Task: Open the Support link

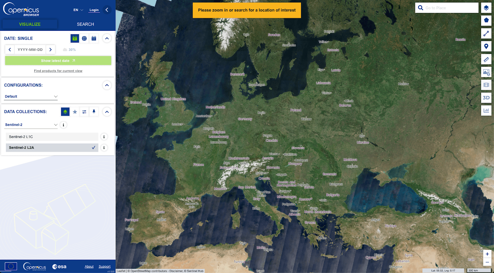Action: [104, 267]
